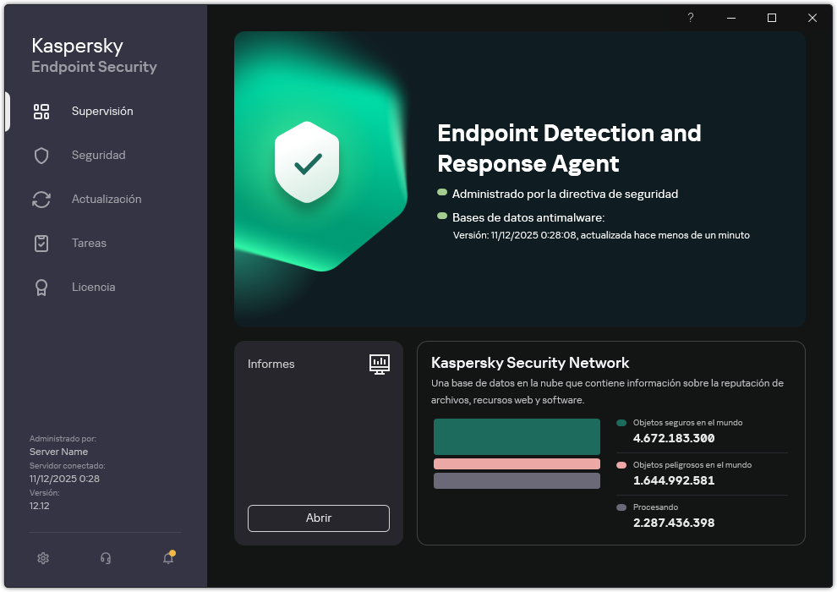
Task: Click the Licencia key icon
Action: (41, 287)
